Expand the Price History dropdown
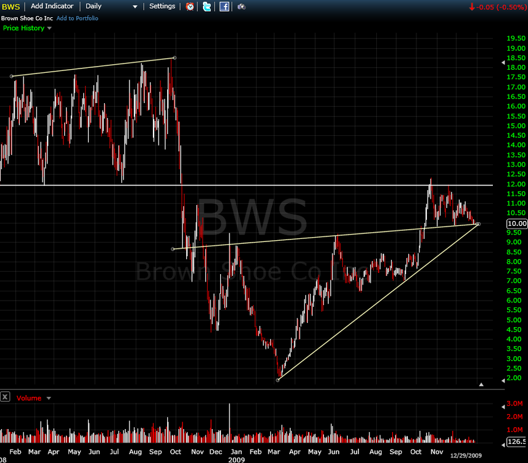The image size is (528, 463). tap(49, 28)
